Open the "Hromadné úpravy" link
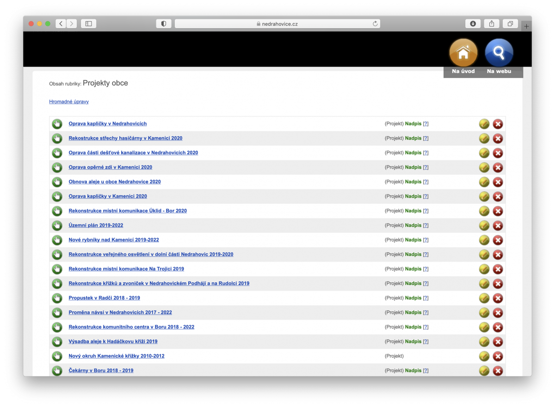555x407 pixels. pos(68,101)
